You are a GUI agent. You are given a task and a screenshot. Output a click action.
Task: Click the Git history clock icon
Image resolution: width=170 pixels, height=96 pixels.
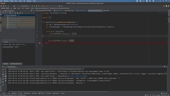pyautogui.click(x=59, y=6)
